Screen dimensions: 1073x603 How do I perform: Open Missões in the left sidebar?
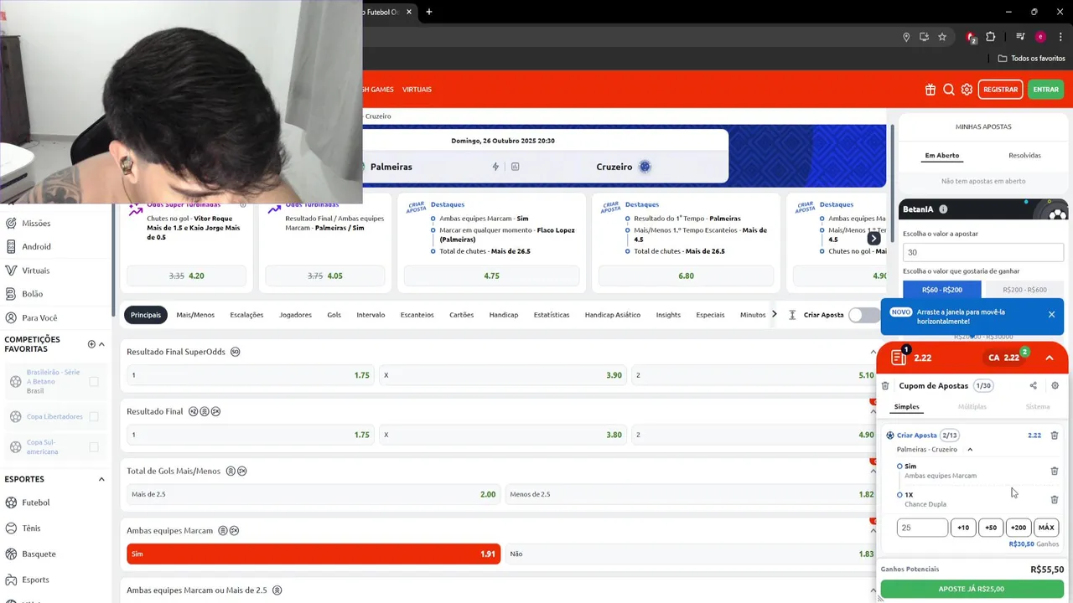pos(36,224)
